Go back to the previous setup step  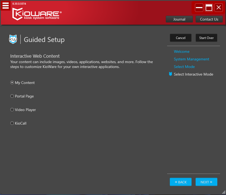tap(180, 182)
